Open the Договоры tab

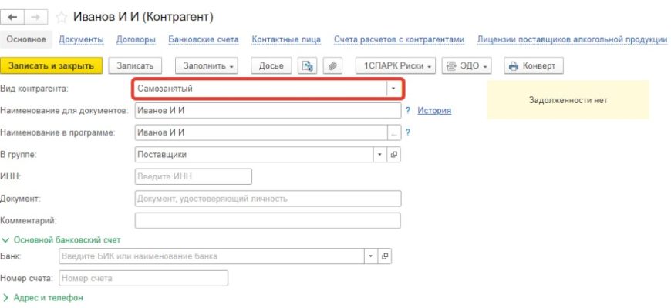tap(136, 39)
